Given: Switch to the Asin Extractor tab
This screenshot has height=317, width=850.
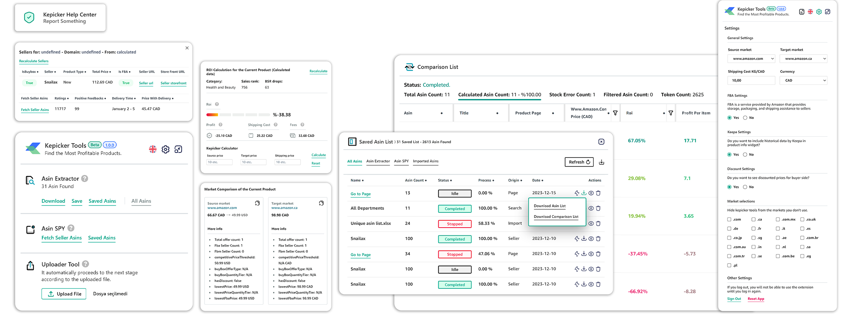Looking at the screenshot, I should pos(378,161).
